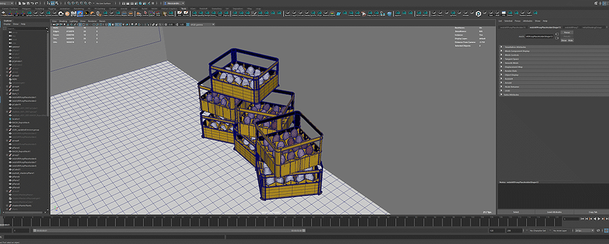The image size is (609, 244).
Task: Open the Shading menu in viewport panel
Action: click(63, 21)
